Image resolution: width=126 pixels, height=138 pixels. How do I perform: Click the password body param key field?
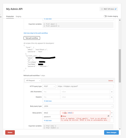pyautogui.click(x=51, y=117)
